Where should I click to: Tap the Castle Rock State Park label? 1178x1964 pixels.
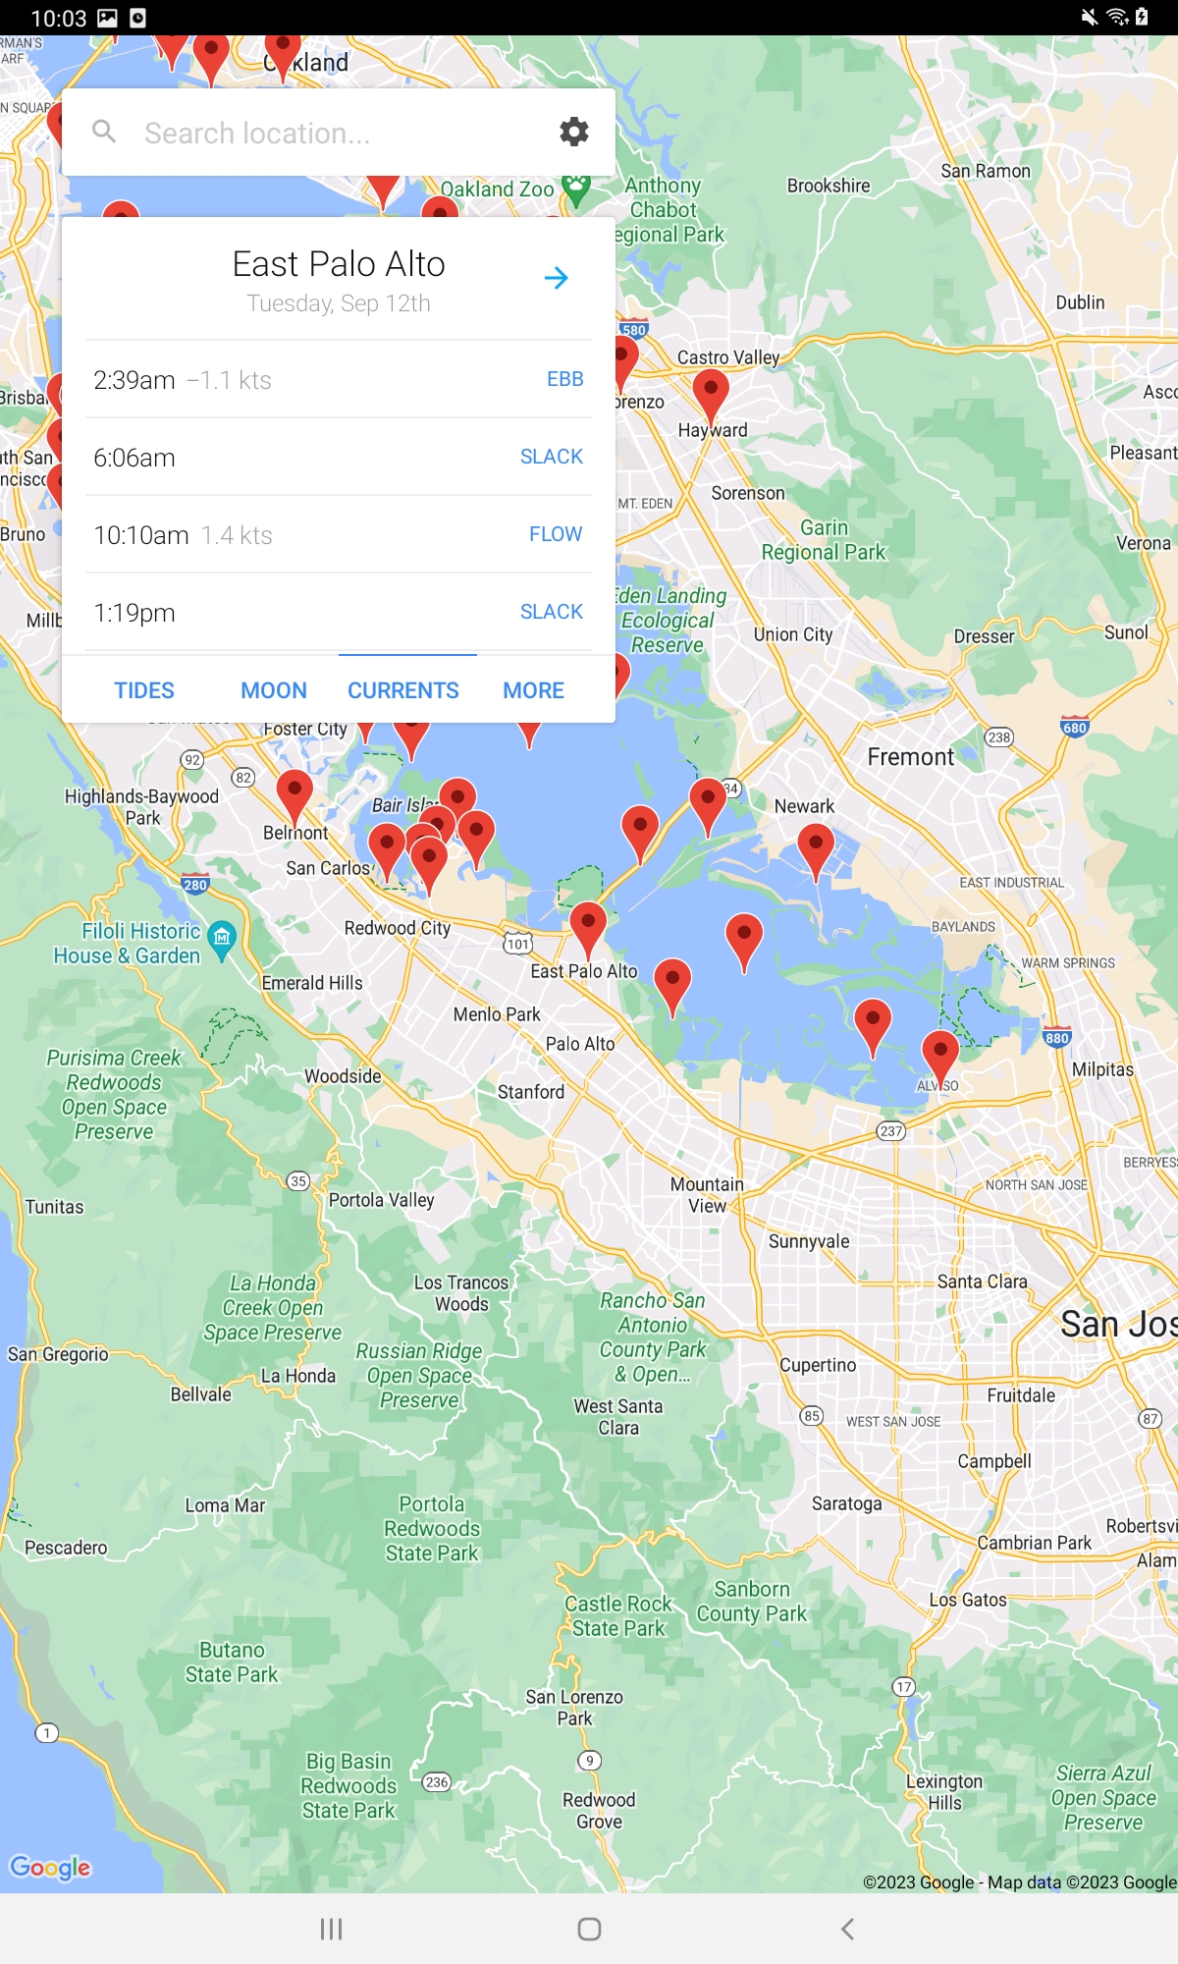click(x=618, y=1615)
